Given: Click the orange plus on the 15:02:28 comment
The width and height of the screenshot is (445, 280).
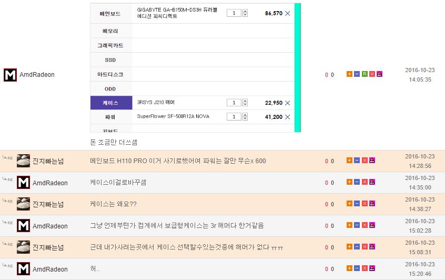Looking at the screenshot, I should point(349,225).
